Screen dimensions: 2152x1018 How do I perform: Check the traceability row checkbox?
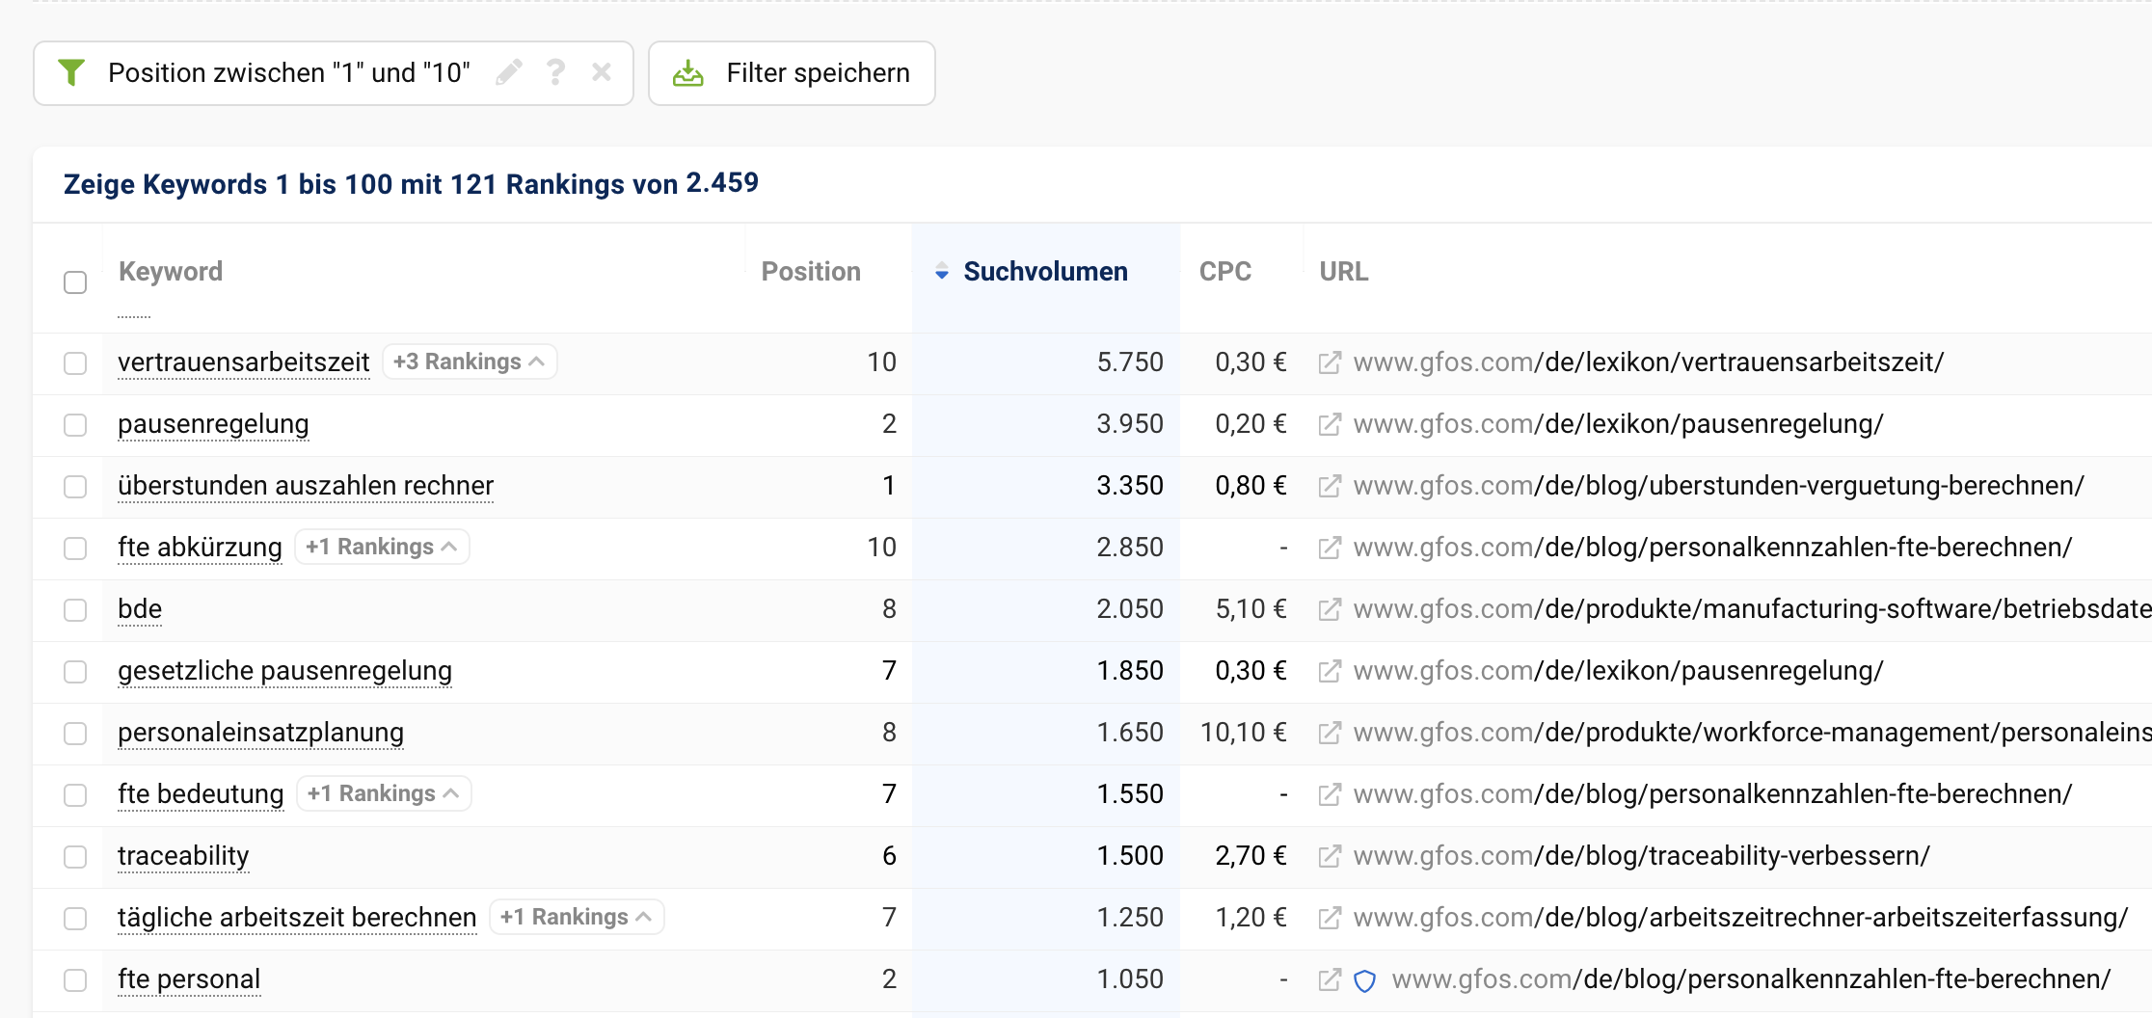click(75, 857)
